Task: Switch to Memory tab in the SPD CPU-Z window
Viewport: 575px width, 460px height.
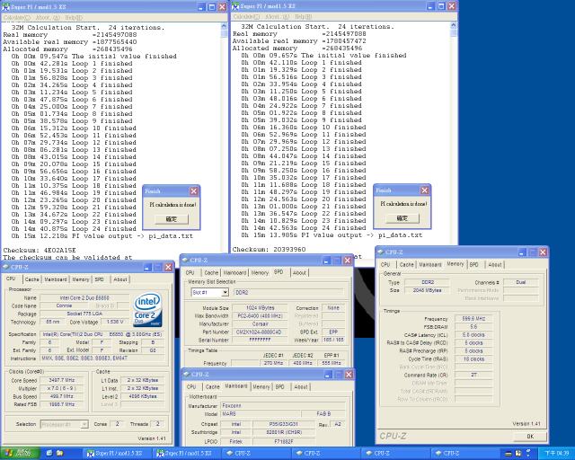Action: coord(260,273)
